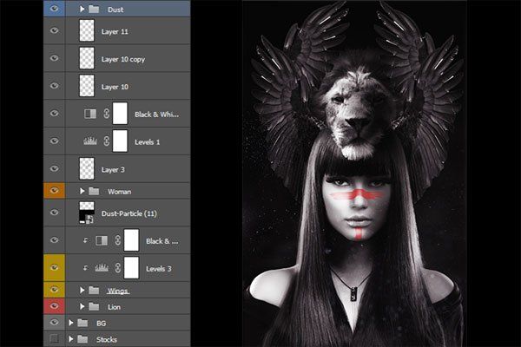Toggle mask link on clipped Black & ...
Viewport: 521px width, 347px height.
point(117,240)
